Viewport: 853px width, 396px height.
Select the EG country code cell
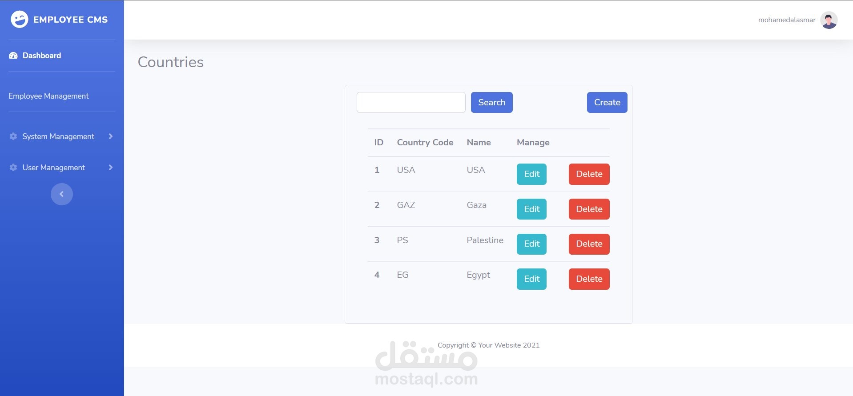(x=402, y=275)
